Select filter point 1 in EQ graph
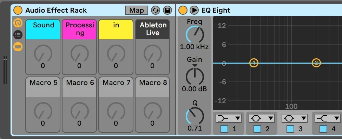 254,63
